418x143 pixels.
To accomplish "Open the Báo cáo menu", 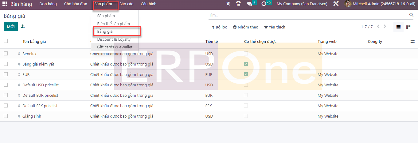I will (126, 4).
